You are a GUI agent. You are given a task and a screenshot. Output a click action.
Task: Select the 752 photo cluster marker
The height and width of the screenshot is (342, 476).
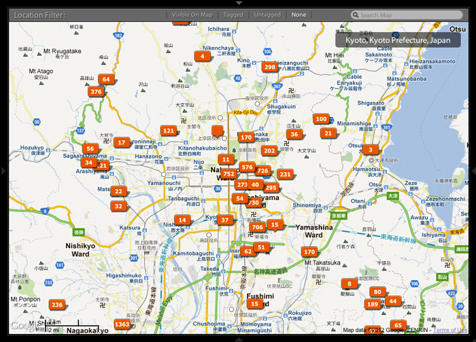coord(228,174)
